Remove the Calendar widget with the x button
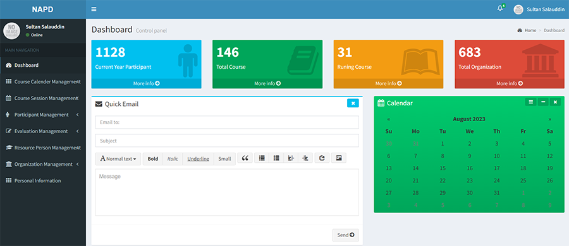 (x=555, y=102)
